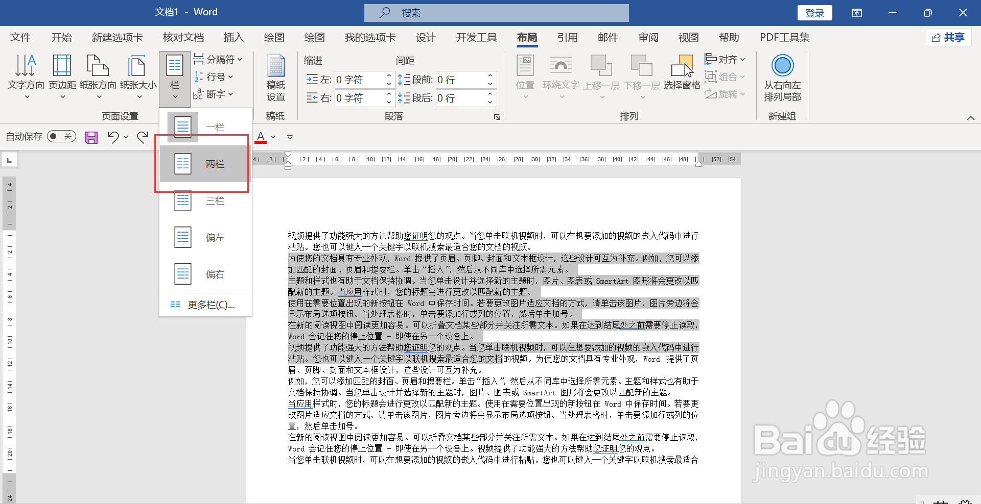981x504 pixels.
Task: Open the 组合 group dropdown
Action: click(x=725, y=77)
